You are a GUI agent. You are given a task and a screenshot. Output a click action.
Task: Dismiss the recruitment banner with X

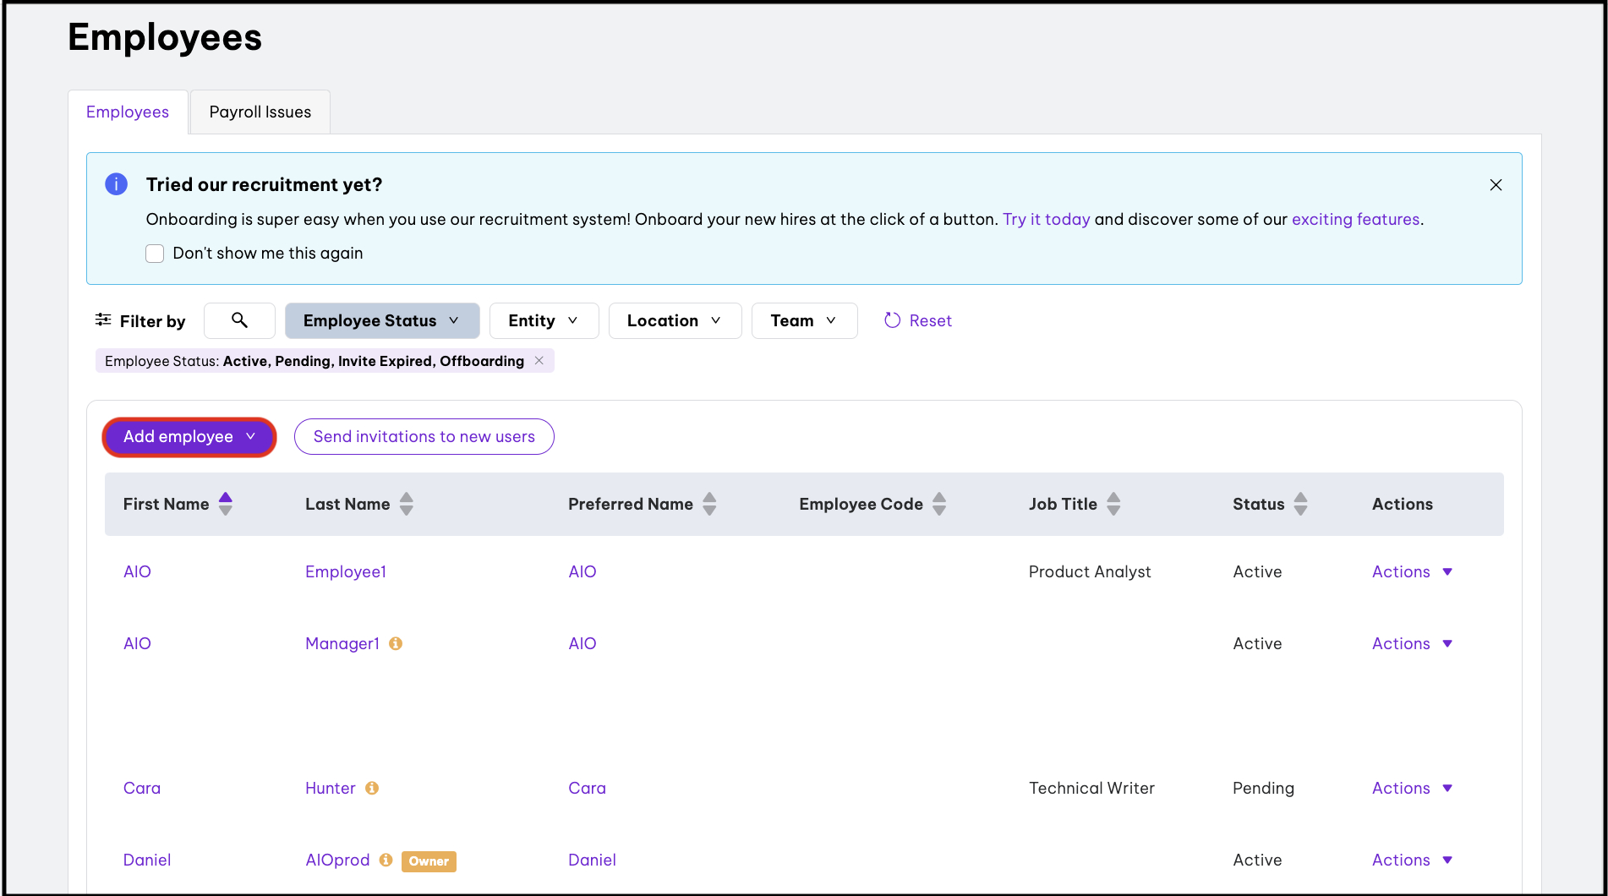(x=1496, y=185)
